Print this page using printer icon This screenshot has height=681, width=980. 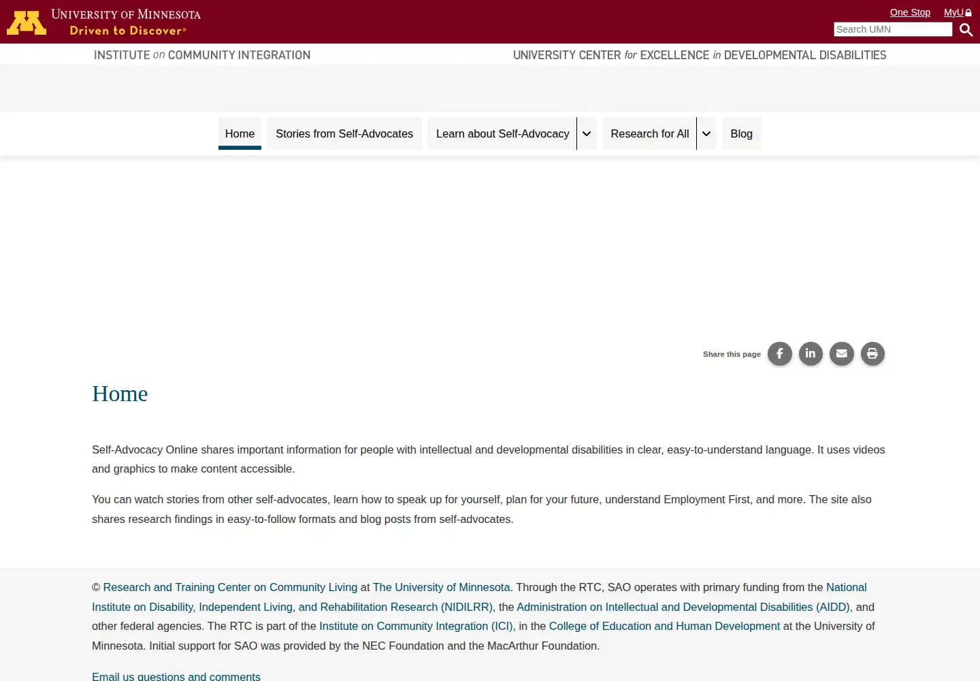(x=872, y=353)
